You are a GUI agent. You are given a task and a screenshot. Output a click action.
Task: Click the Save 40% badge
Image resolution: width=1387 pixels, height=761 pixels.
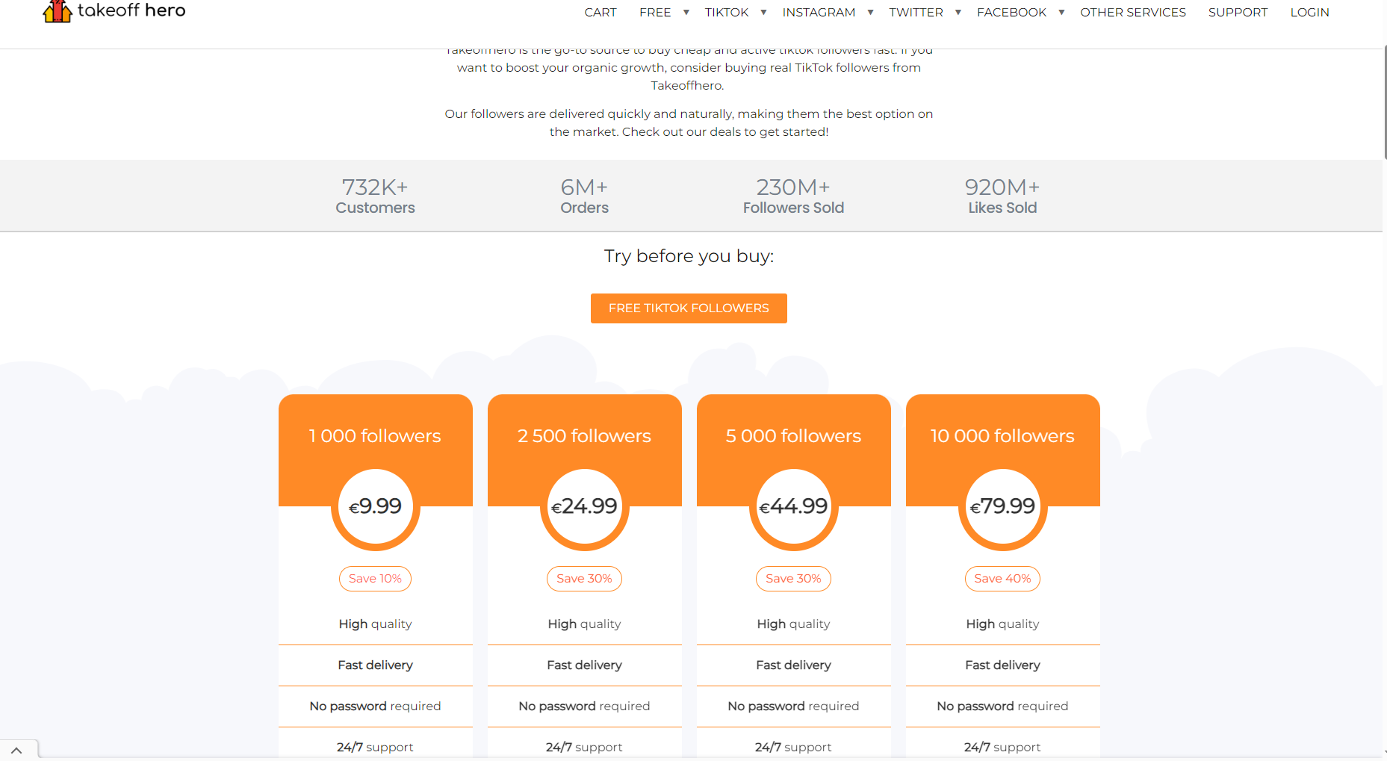pos(1002,579)
